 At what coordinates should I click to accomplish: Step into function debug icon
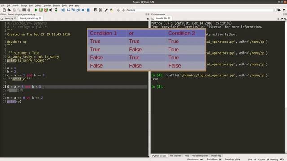pyautogui.click(x=73, y=10)
